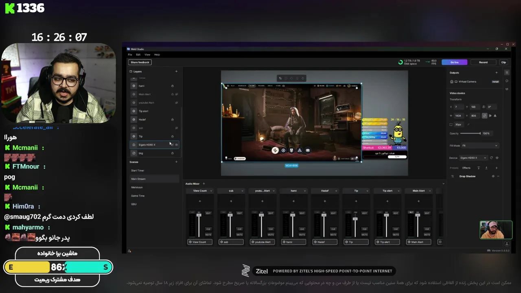Click the Record button

coord(483,62)
